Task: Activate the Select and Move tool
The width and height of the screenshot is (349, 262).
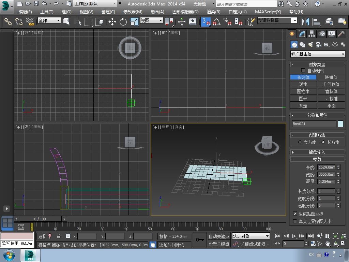Action: (112, 21)
